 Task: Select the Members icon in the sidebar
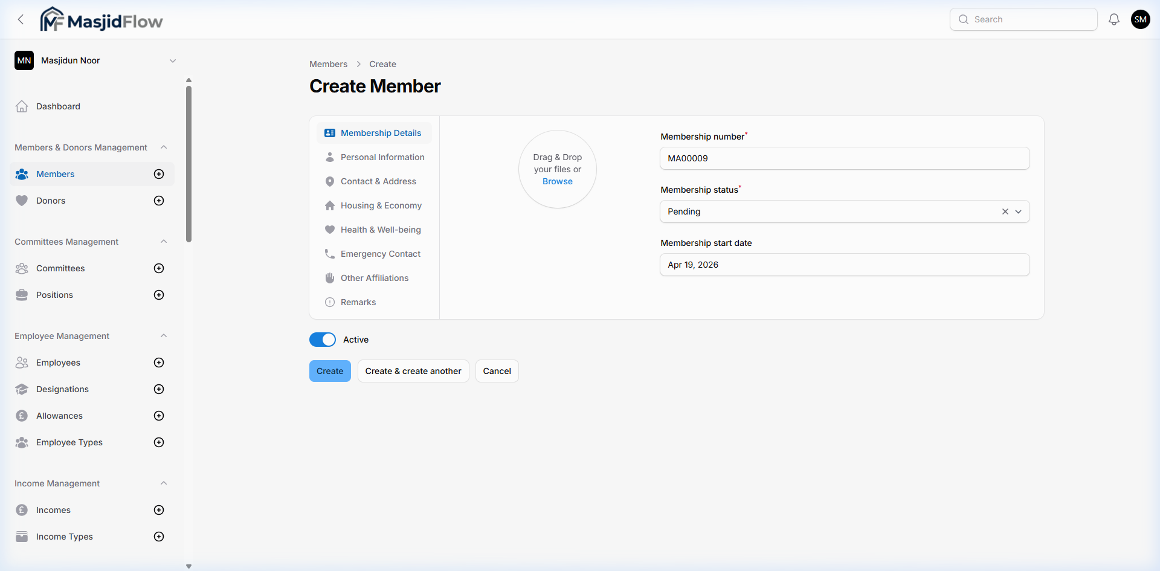[x=22, y=174]
